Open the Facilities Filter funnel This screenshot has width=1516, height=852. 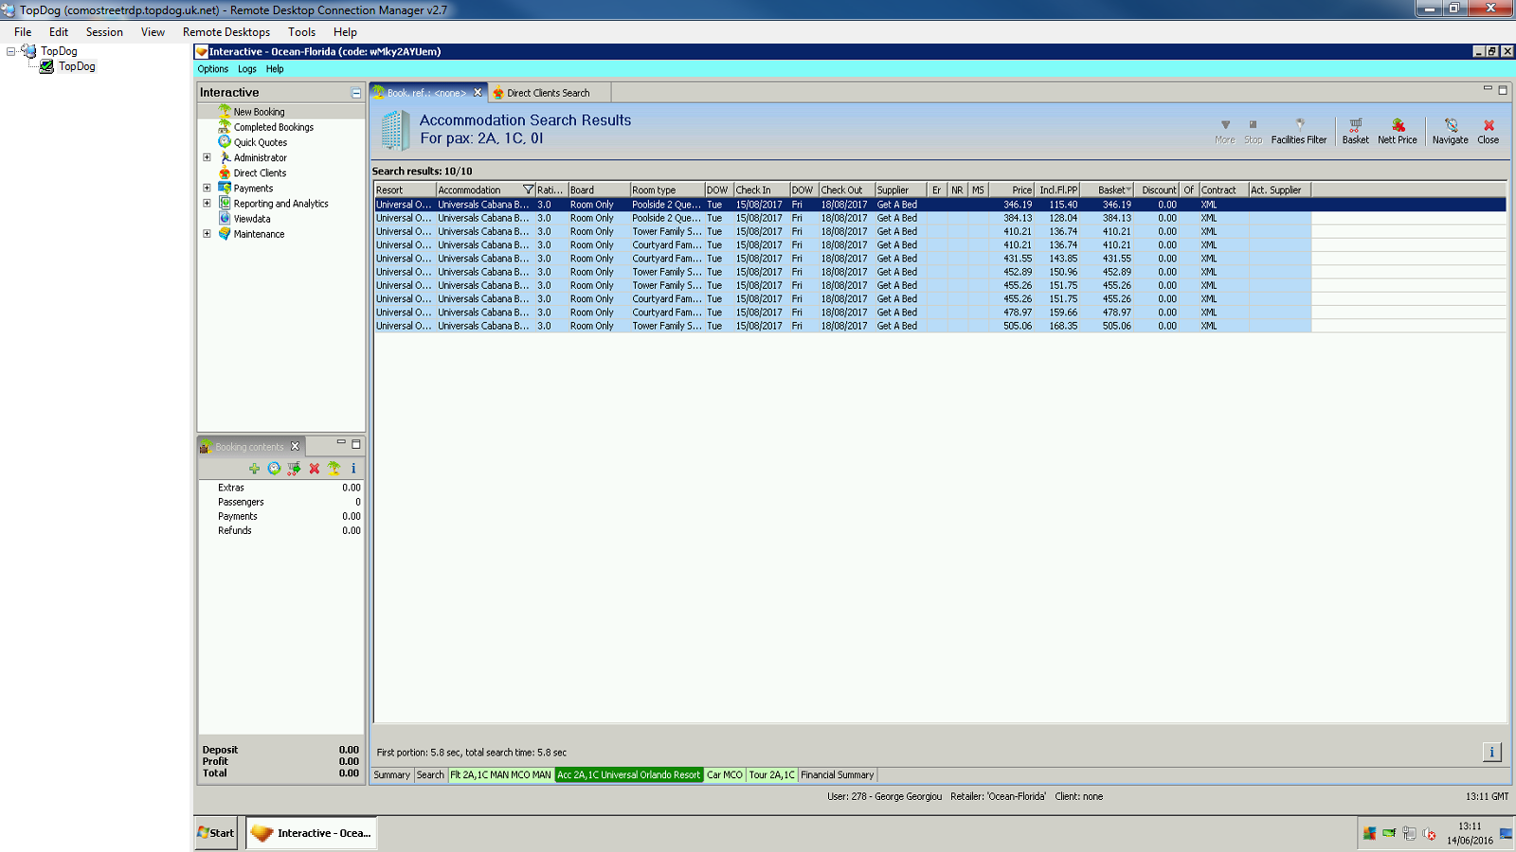click(1299, 126)
